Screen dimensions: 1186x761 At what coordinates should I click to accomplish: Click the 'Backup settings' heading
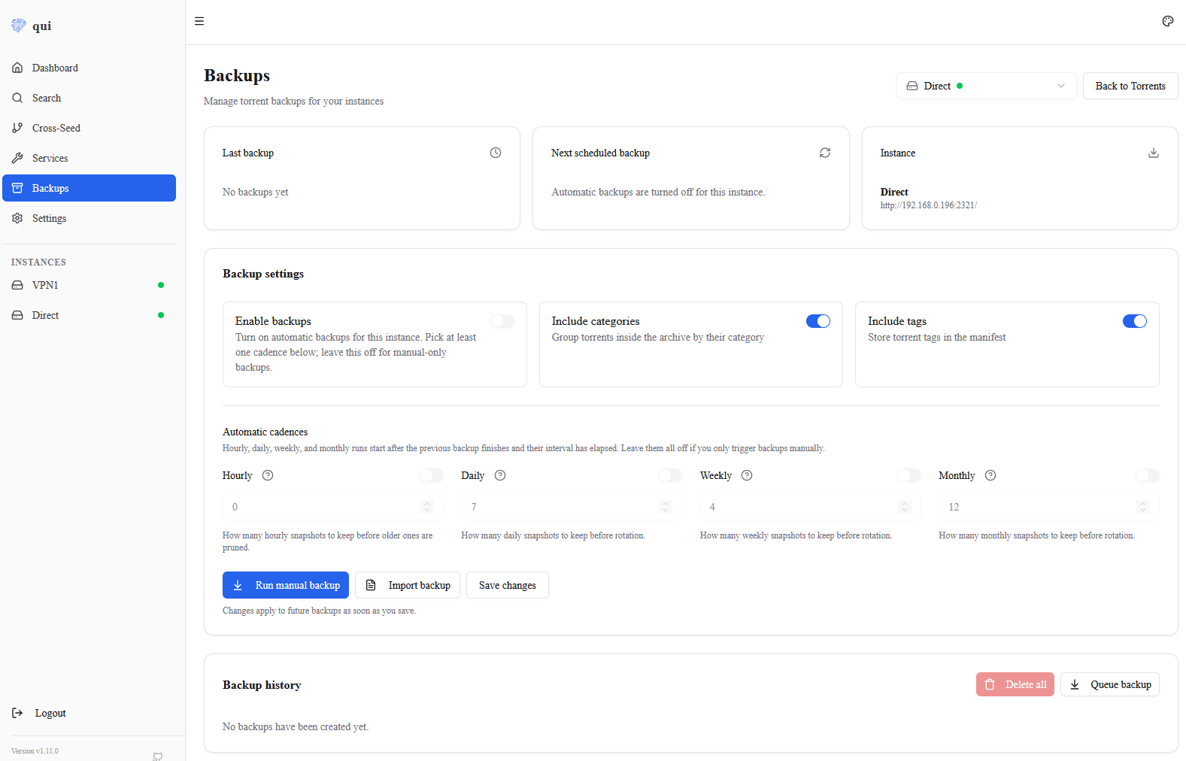[x=263, y=274]
